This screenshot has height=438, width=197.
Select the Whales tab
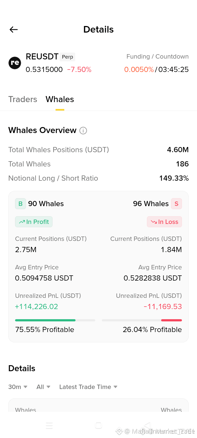click(60, 99)
